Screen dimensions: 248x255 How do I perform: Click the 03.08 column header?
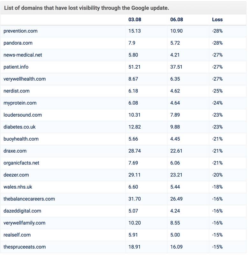click(135, 19)
